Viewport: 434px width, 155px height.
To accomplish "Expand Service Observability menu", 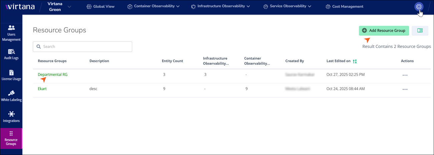I will pyautogui.click(x=287, y=6).
